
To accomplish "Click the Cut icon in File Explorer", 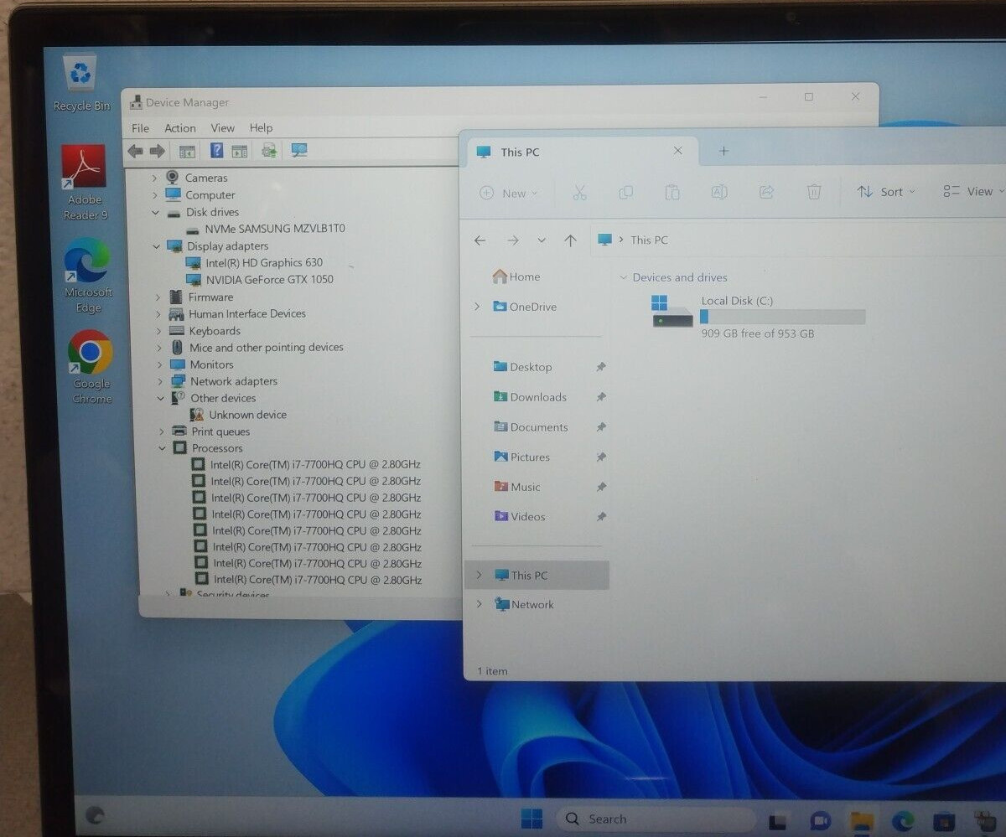I will 579,193.
